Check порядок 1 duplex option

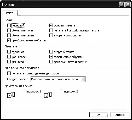25,91
